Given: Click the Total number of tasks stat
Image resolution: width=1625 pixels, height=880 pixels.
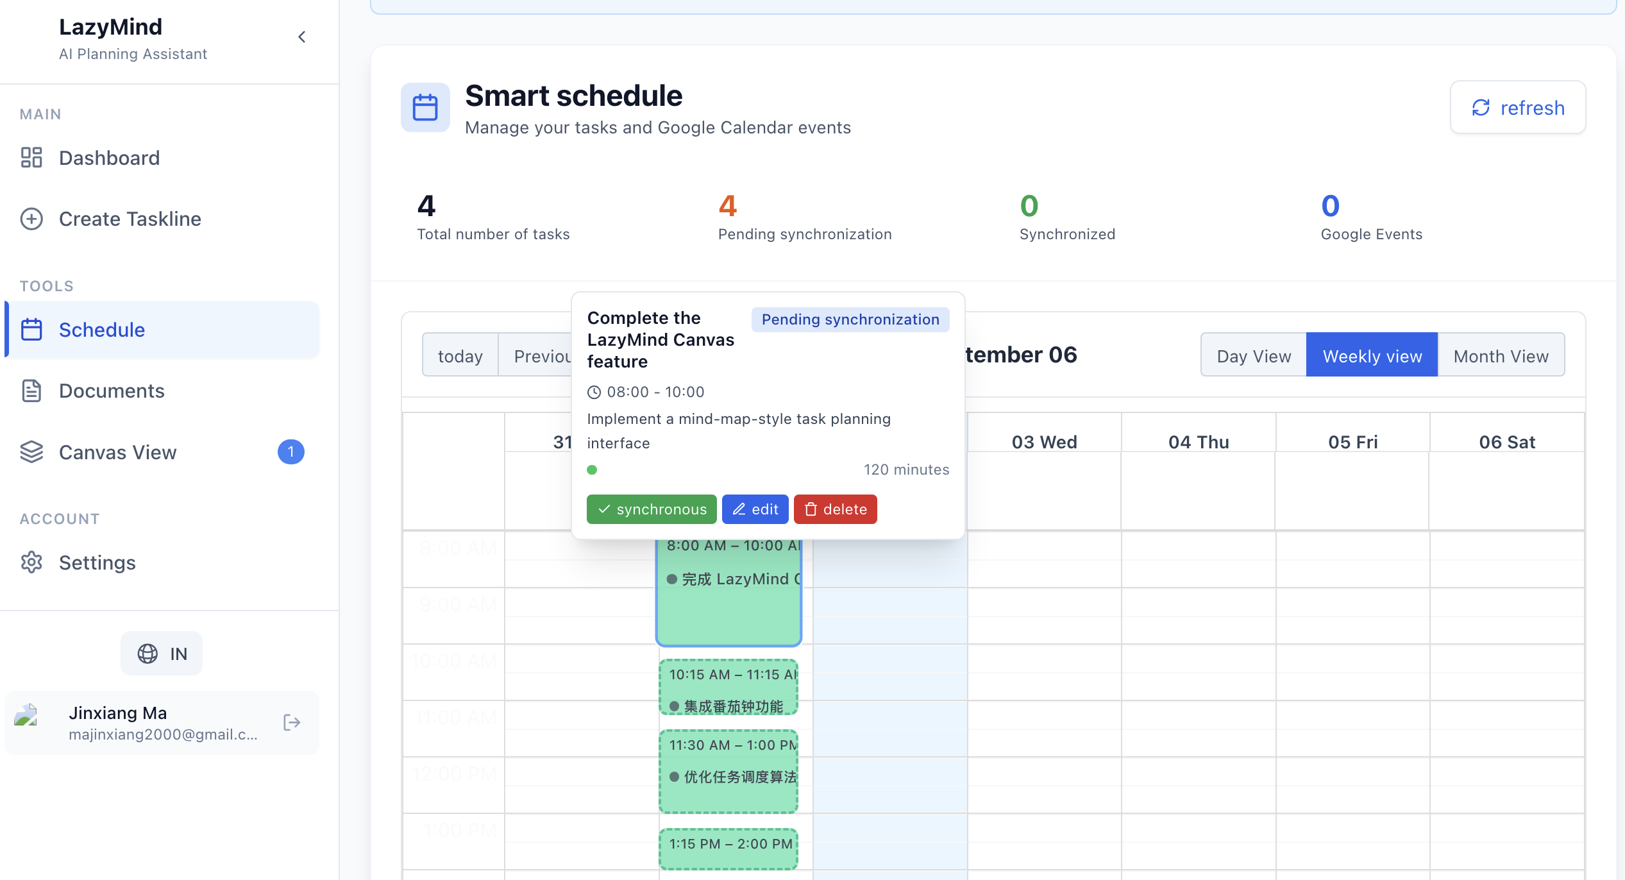Looking at the screenshot, I should point(493,217).
